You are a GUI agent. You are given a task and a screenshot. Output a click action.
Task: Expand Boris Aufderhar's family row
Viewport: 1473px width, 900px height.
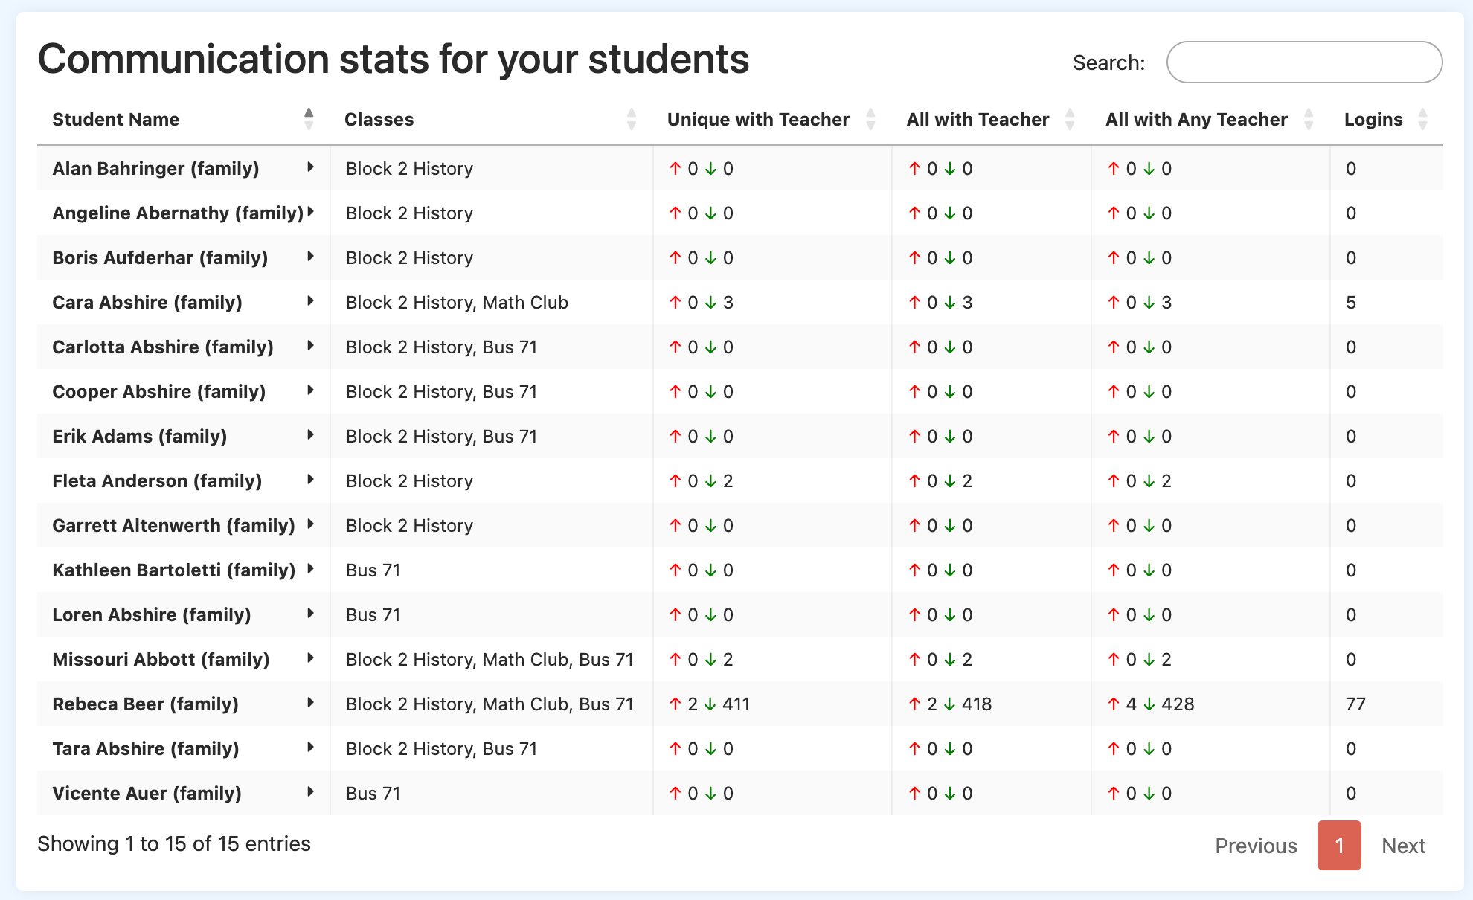coord(310,257)
